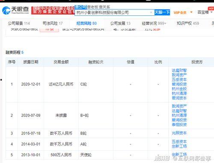This screenshot has height=163, width=214.
Task: Select the 查公司 search tab
Action: [81, 7]
